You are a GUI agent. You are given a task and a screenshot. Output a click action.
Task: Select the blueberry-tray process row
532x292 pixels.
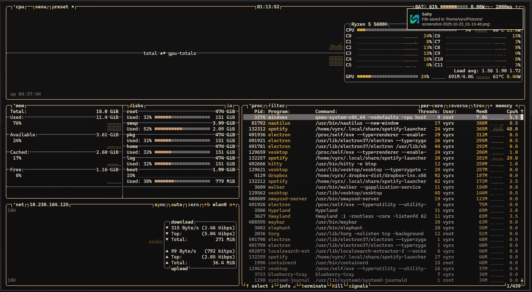[382, 275]
